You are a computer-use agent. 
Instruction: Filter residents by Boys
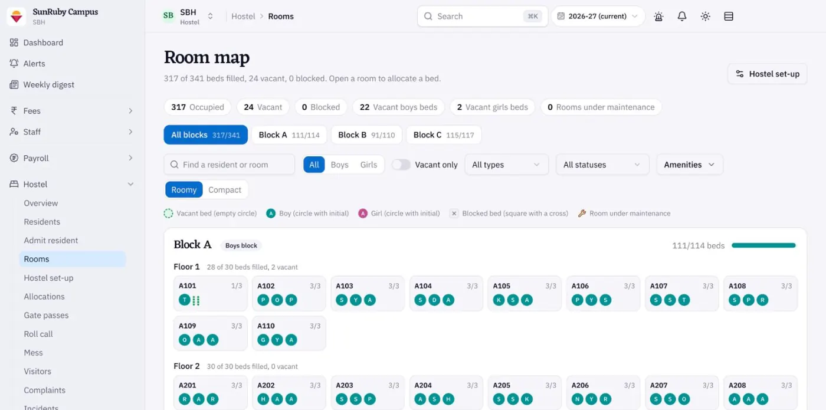pos(339,165)
